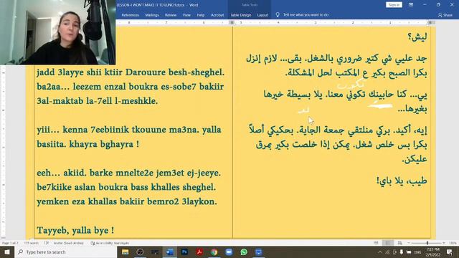Open WhatsApp from the taskbar
Image resolution: width=459 pixels, height=258 pixels.
pyautogui.click(x=244, y=252)
